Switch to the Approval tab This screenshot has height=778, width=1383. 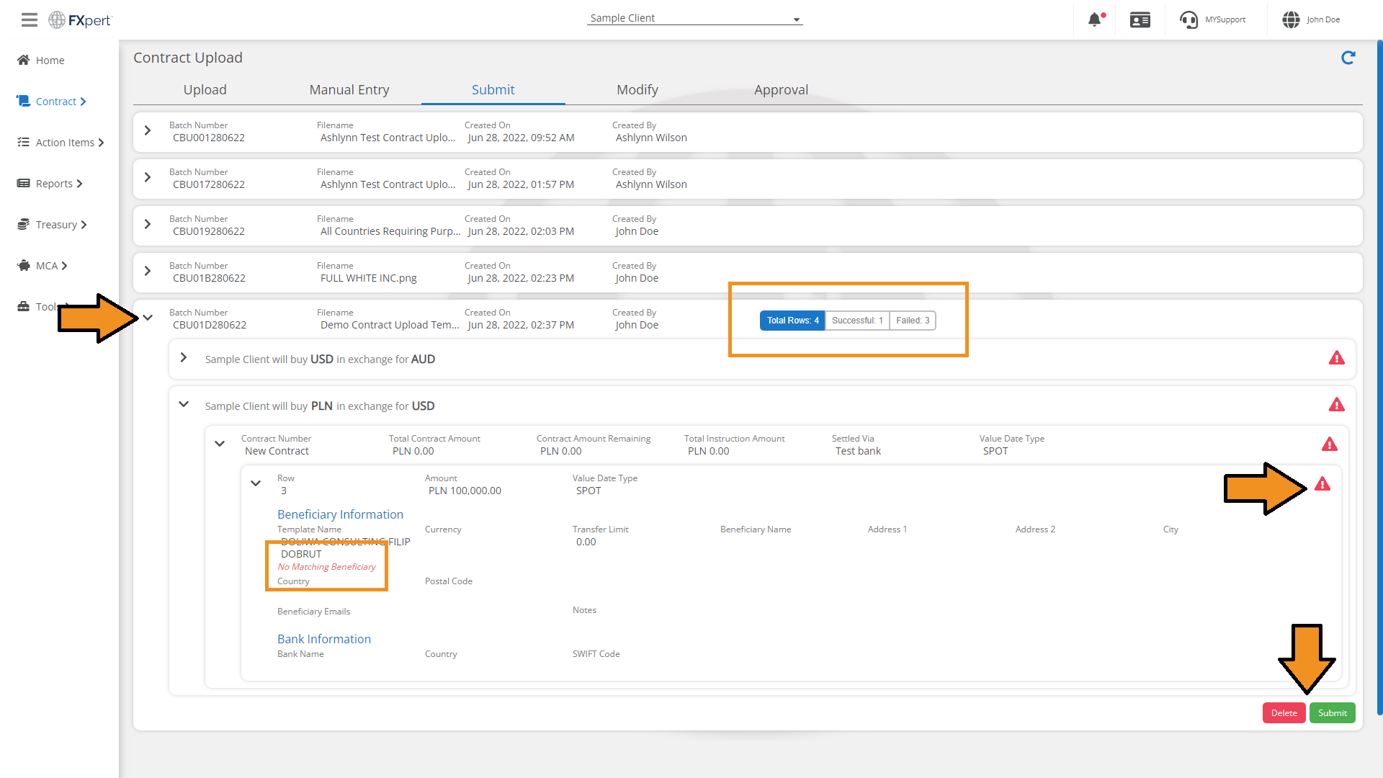[781, 90]
